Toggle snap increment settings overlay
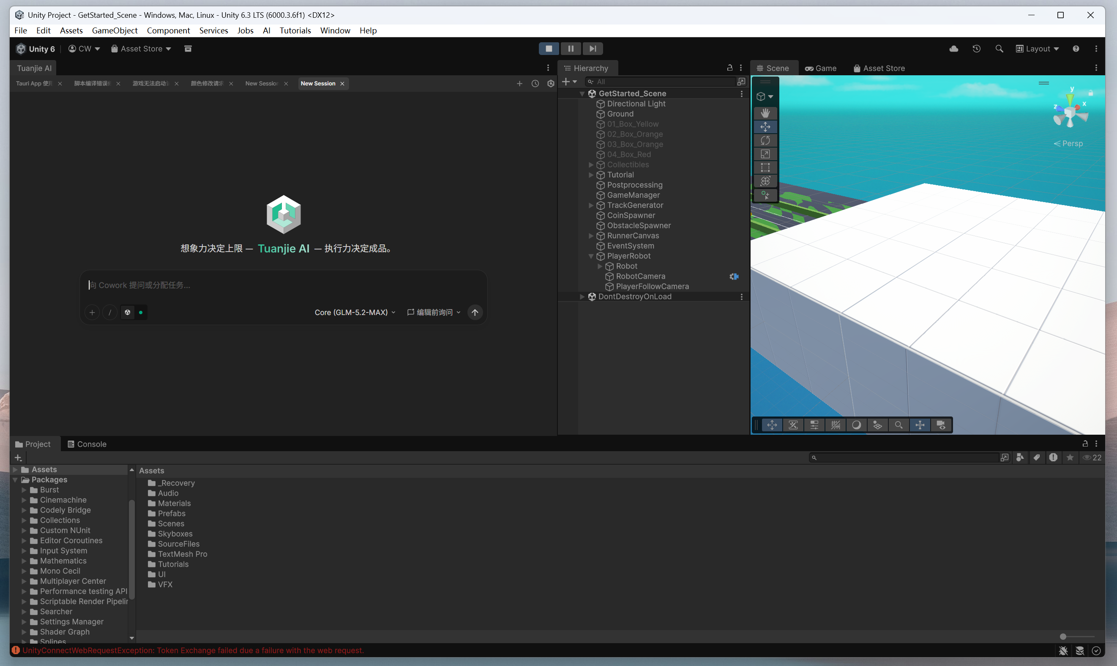 (814, 425)
